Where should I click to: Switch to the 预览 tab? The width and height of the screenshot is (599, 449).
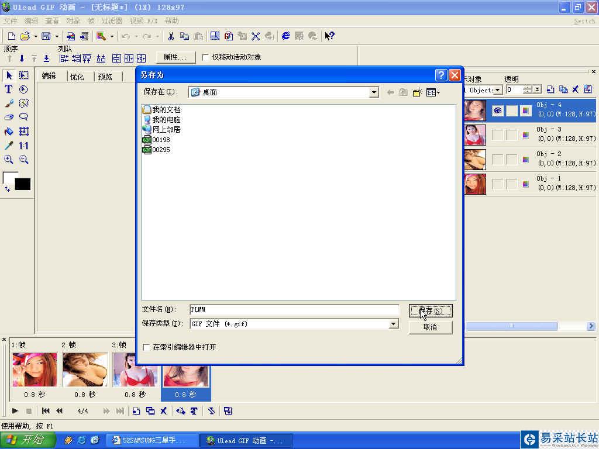point(105,77)
